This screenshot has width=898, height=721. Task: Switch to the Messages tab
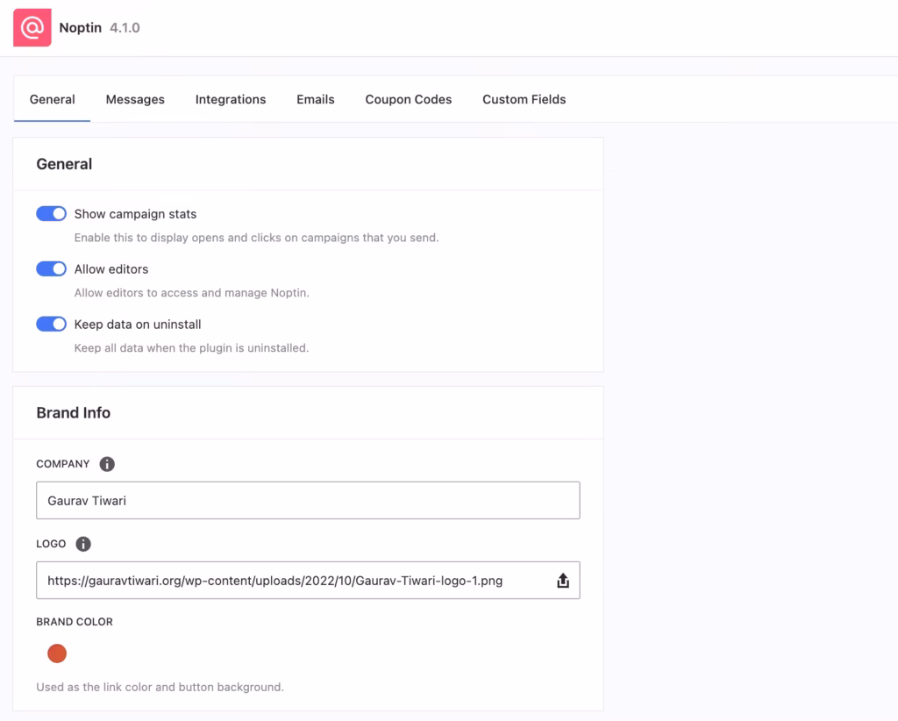tap(134, 99)
